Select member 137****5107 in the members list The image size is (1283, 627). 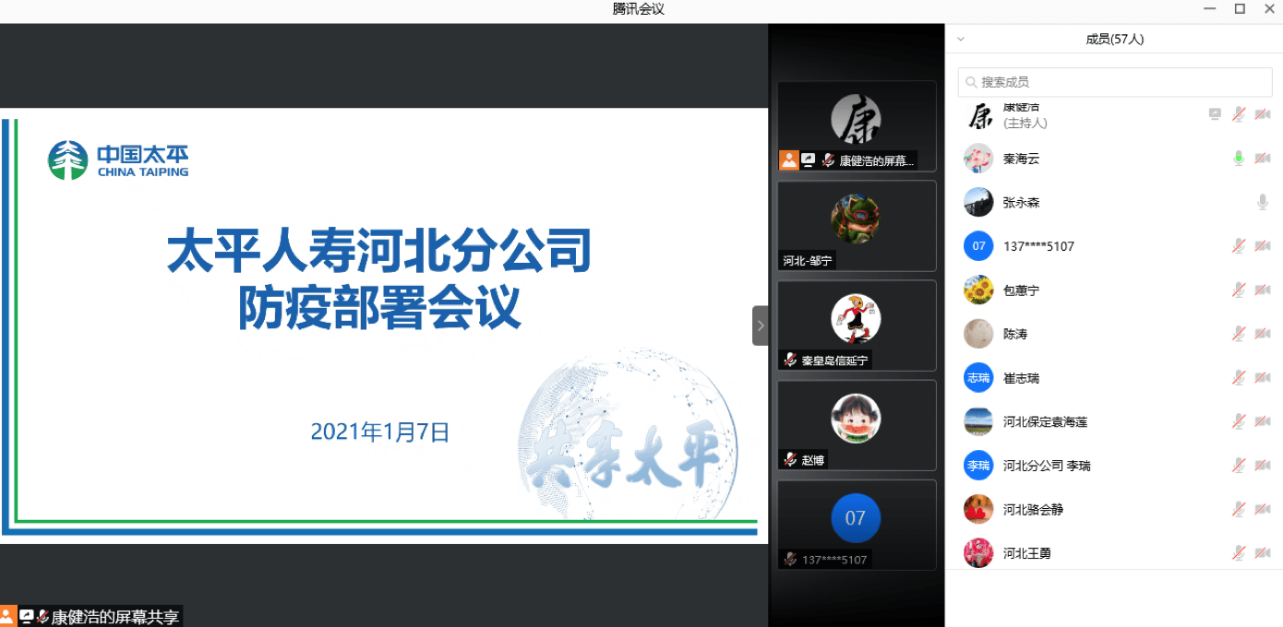(x=1115, y=246)
